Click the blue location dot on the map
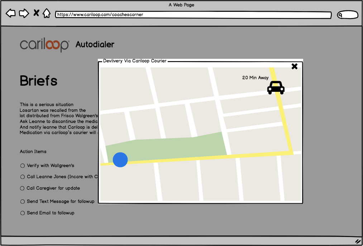The image size is (363, 246). click(x=120, y=160)
